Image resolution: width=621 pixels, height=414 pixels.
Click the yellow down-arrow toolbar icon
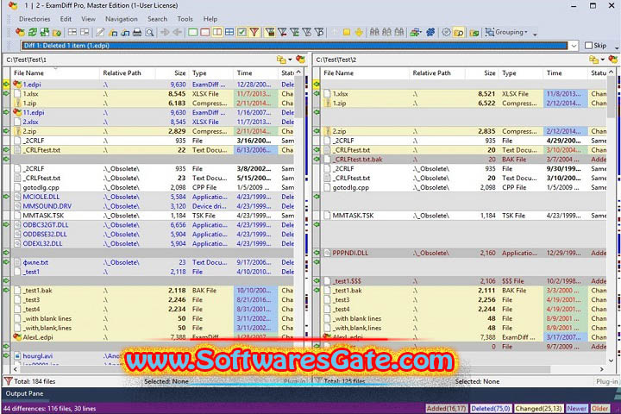(x=359, y=32)
